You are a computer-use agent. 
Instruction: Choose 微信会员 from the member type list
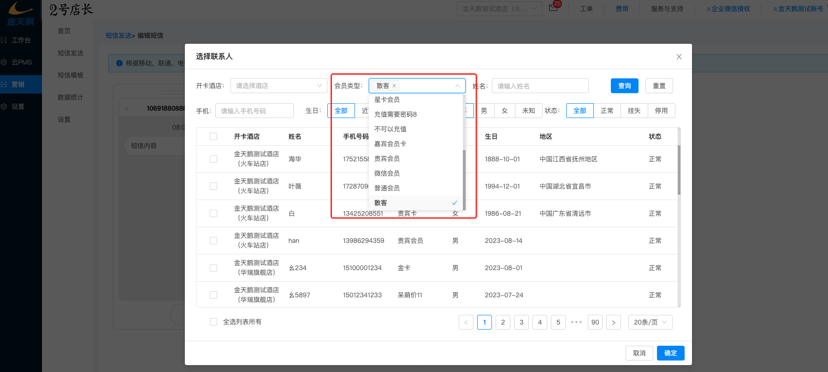(416, 173)
